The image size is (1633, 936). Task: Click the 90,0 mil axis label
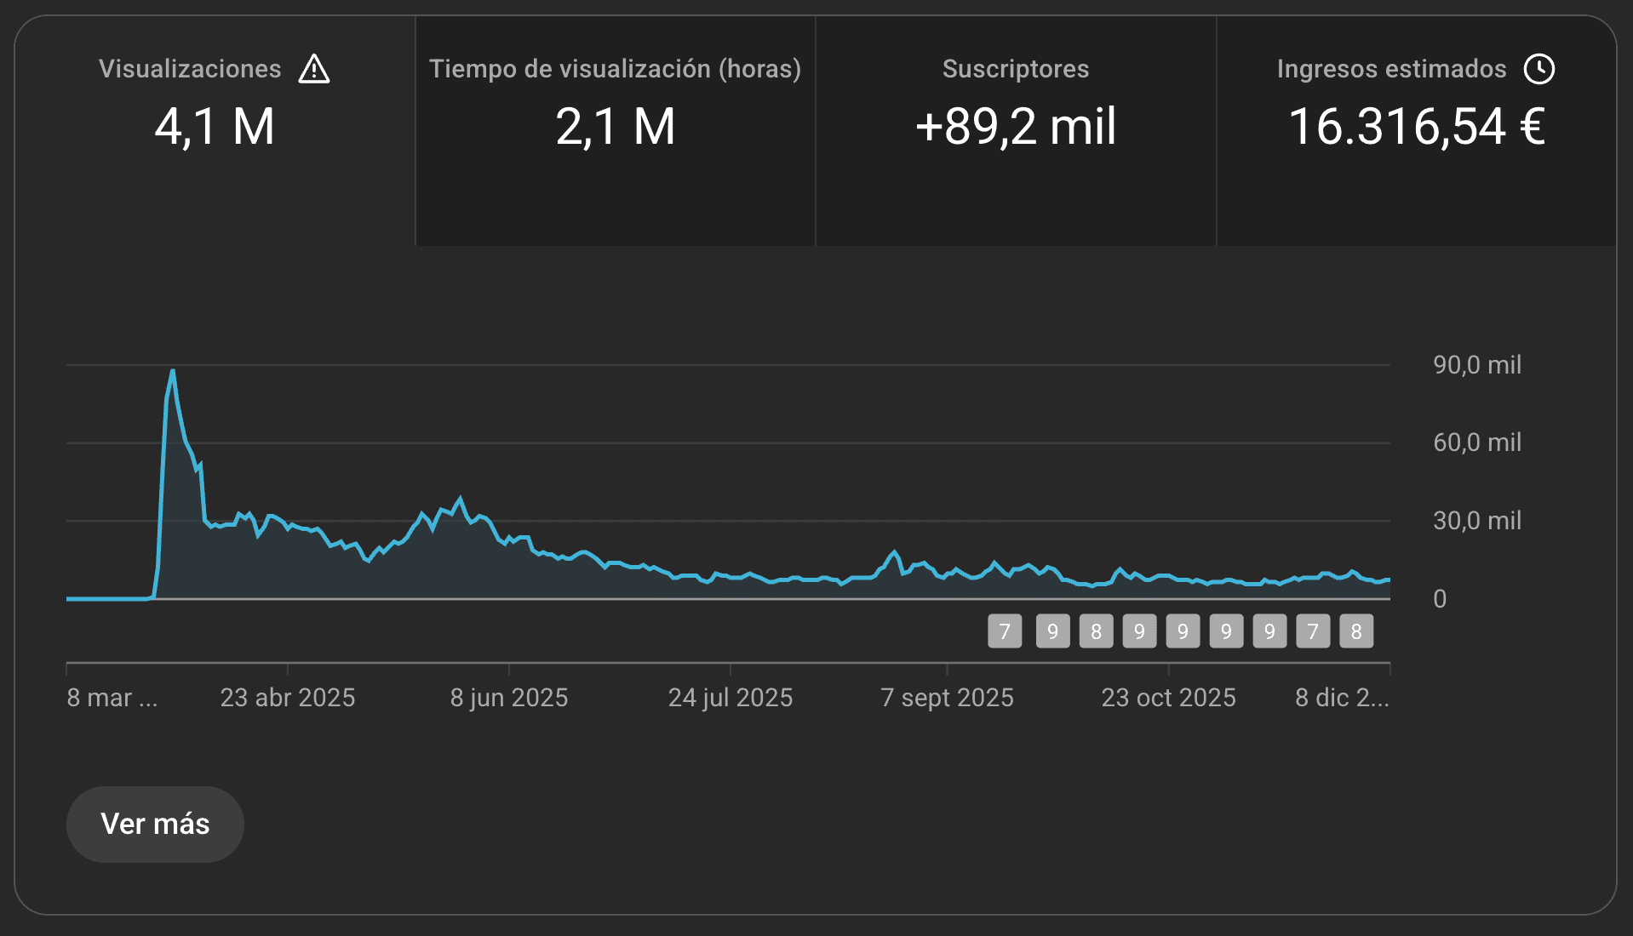click(x=1476, y=365)
